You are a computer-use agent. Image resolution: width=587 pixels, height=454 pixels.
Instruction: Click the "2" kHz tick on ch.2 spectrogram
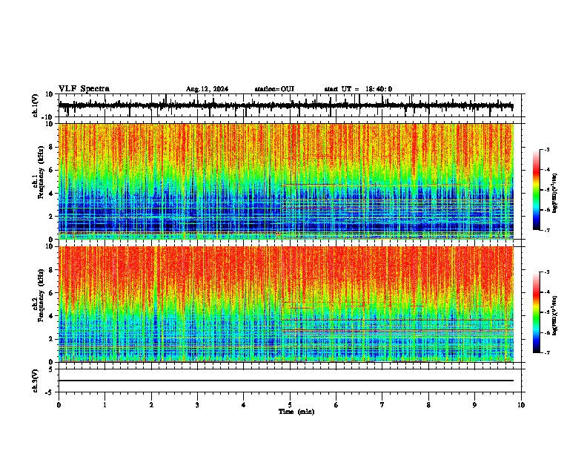(52, 339)
